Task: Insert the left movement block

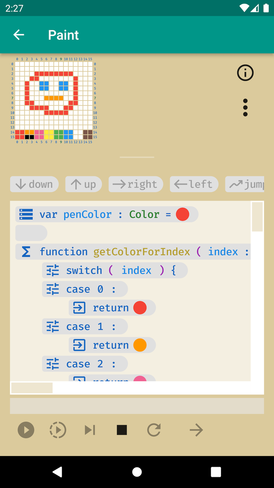Action: pyautogui.click(x=194, y=184)
